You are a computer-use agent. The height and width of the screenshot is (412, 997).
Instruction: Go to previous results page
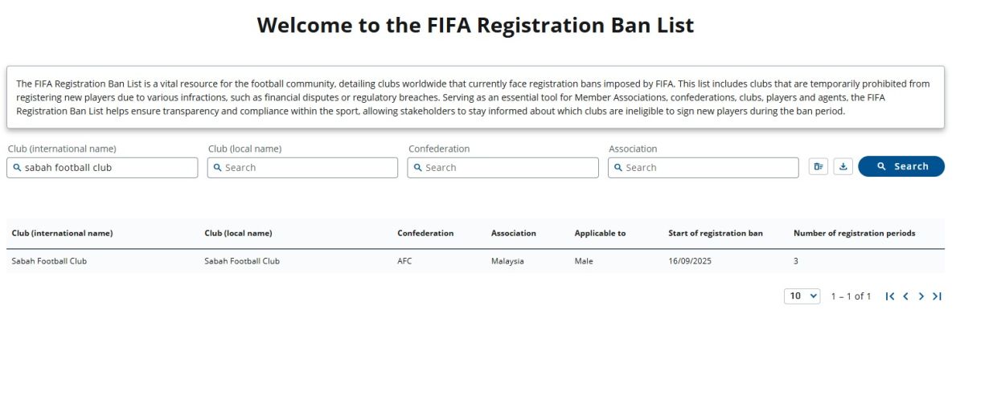point(905,296)
